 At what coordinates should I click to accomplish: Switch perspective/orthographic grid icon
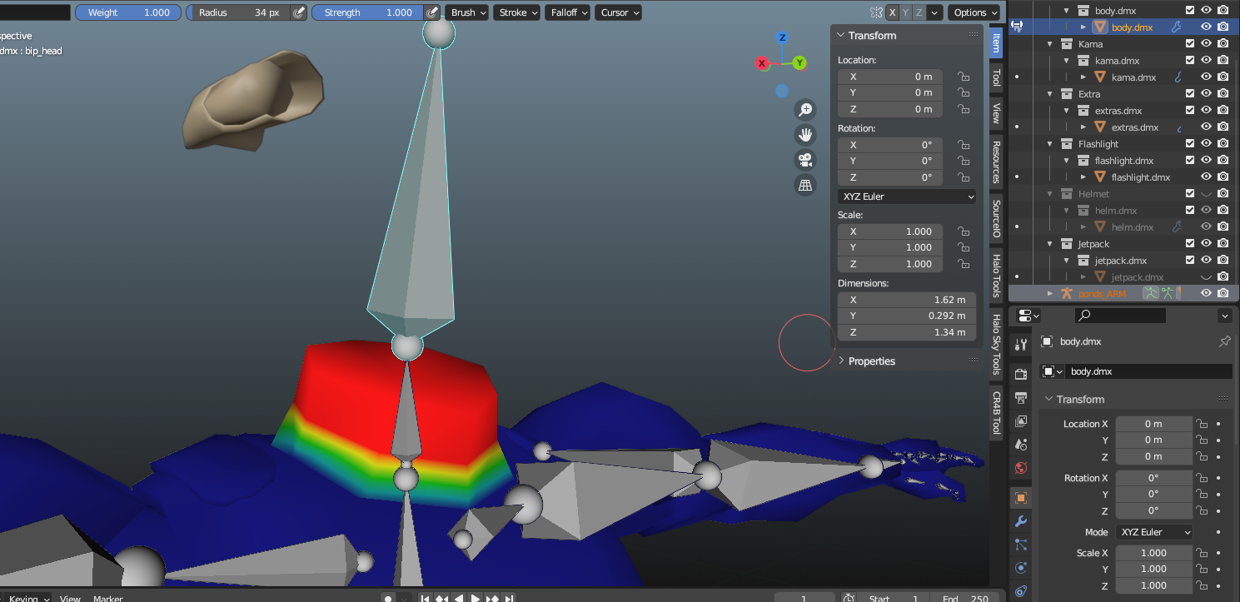pyautogui.click(x=805, y=185)
